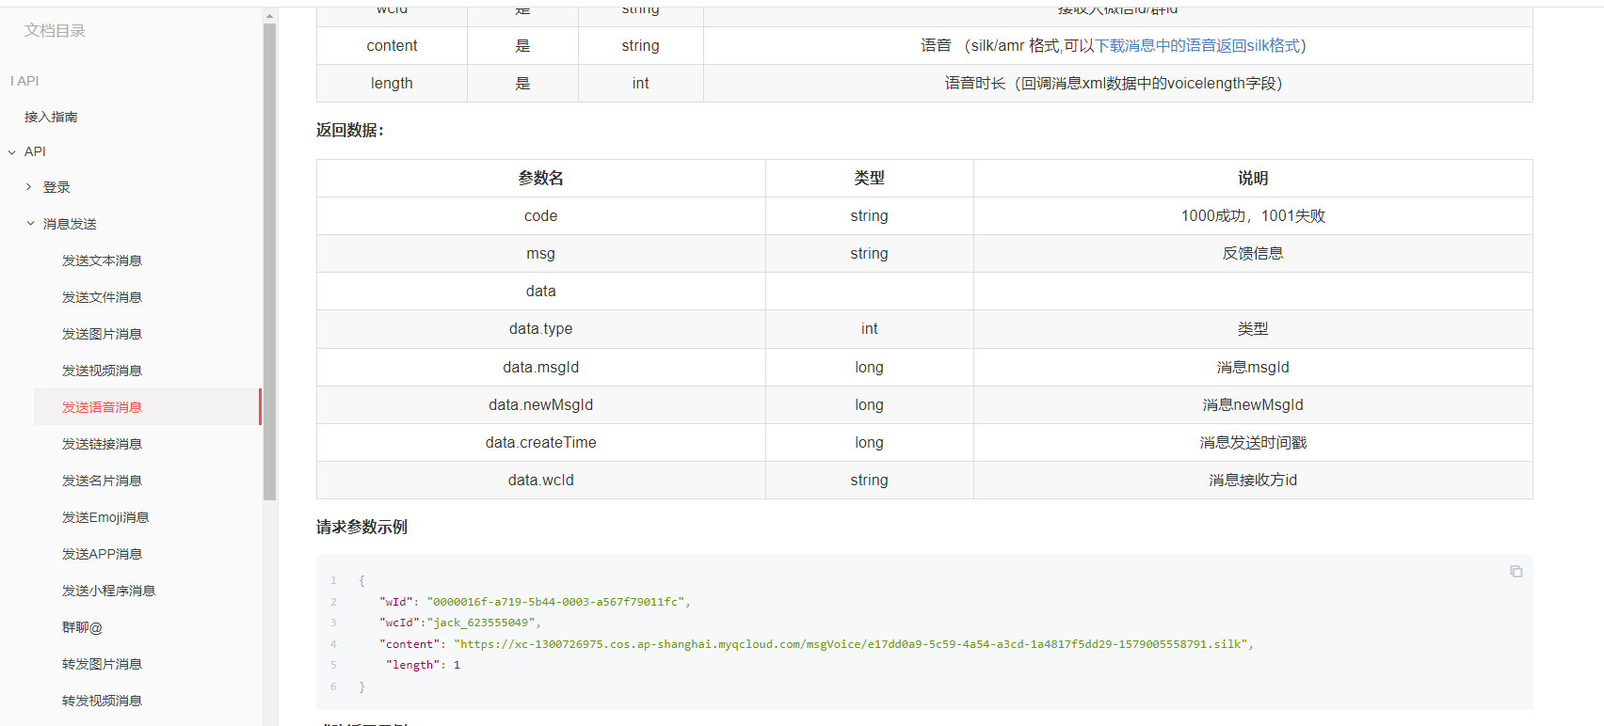Copy the request example code block
Image resolution: width=1604 pixels, height=726 pixels.
(1516, 572)
